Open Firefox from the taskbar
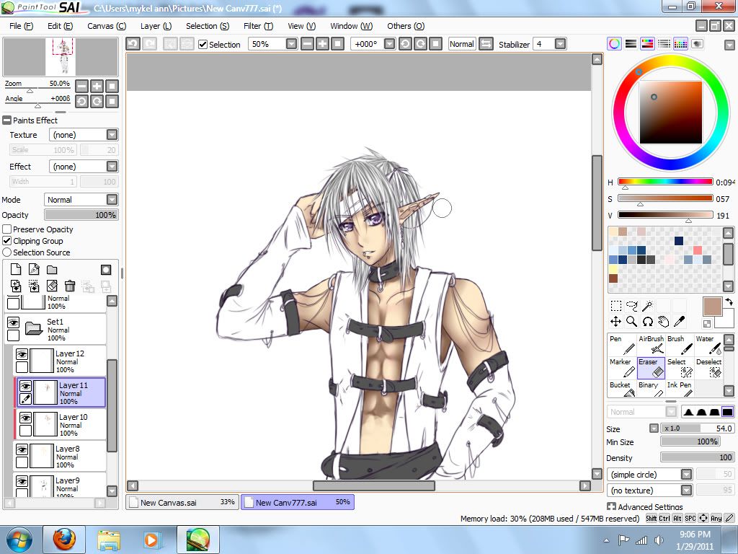 click(64, 540)
